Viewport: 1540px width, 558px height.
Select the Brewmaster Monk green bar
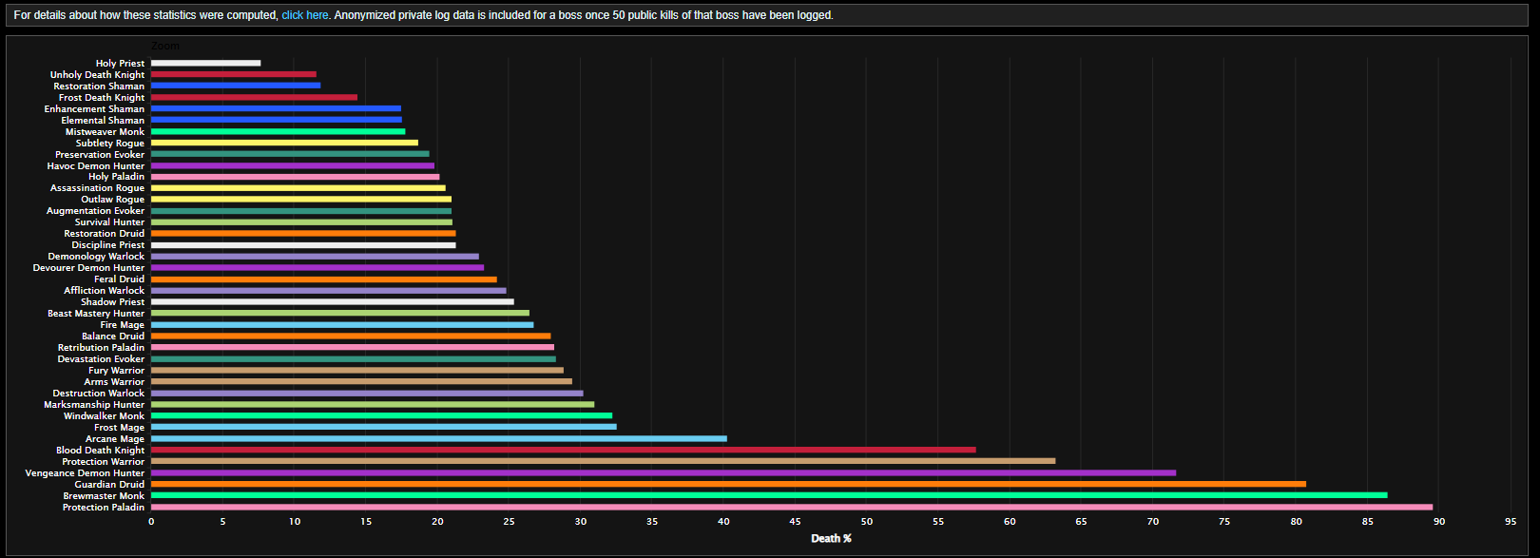[x=768, y=495]
